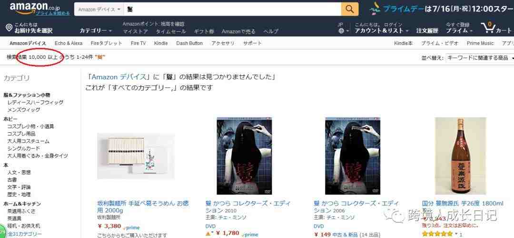Click プライムを始める link under logo

click(x=53, y=13)
